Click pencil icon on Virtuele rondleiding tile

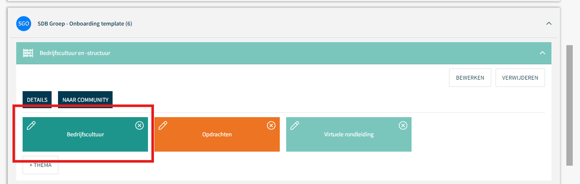coord(295,125)
